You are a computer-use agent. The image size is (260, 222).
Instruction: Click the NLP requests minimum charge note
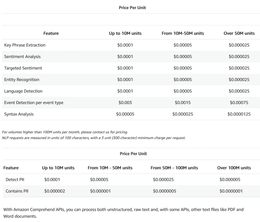[94, 138]
